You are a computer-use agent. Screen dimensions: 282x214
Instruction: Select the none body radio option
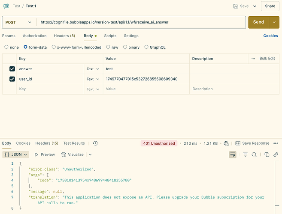[x=6, y=47]
